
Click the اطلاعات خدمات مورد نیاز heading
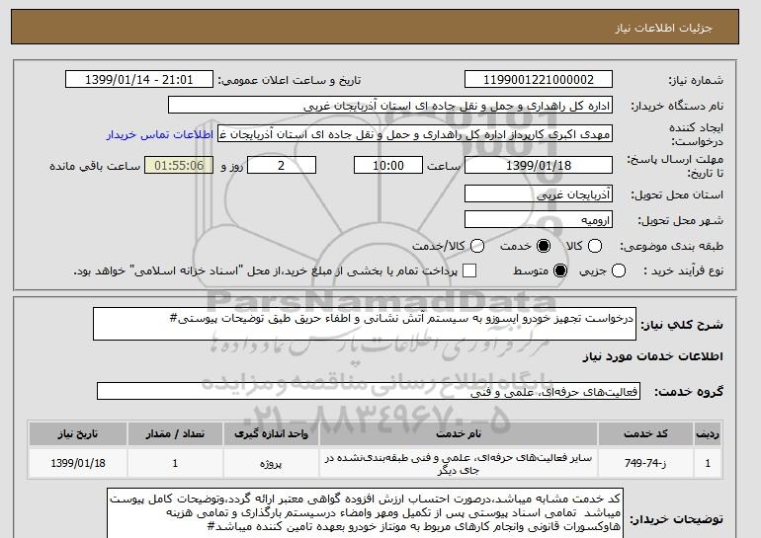click(652, 356)
